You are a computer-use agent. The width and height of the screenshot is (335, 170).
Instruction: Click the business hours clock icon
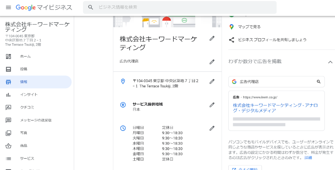[123, 128]
